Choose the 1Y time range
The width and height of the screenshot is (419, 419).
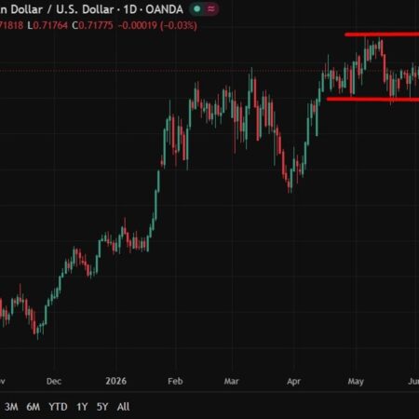82,407
